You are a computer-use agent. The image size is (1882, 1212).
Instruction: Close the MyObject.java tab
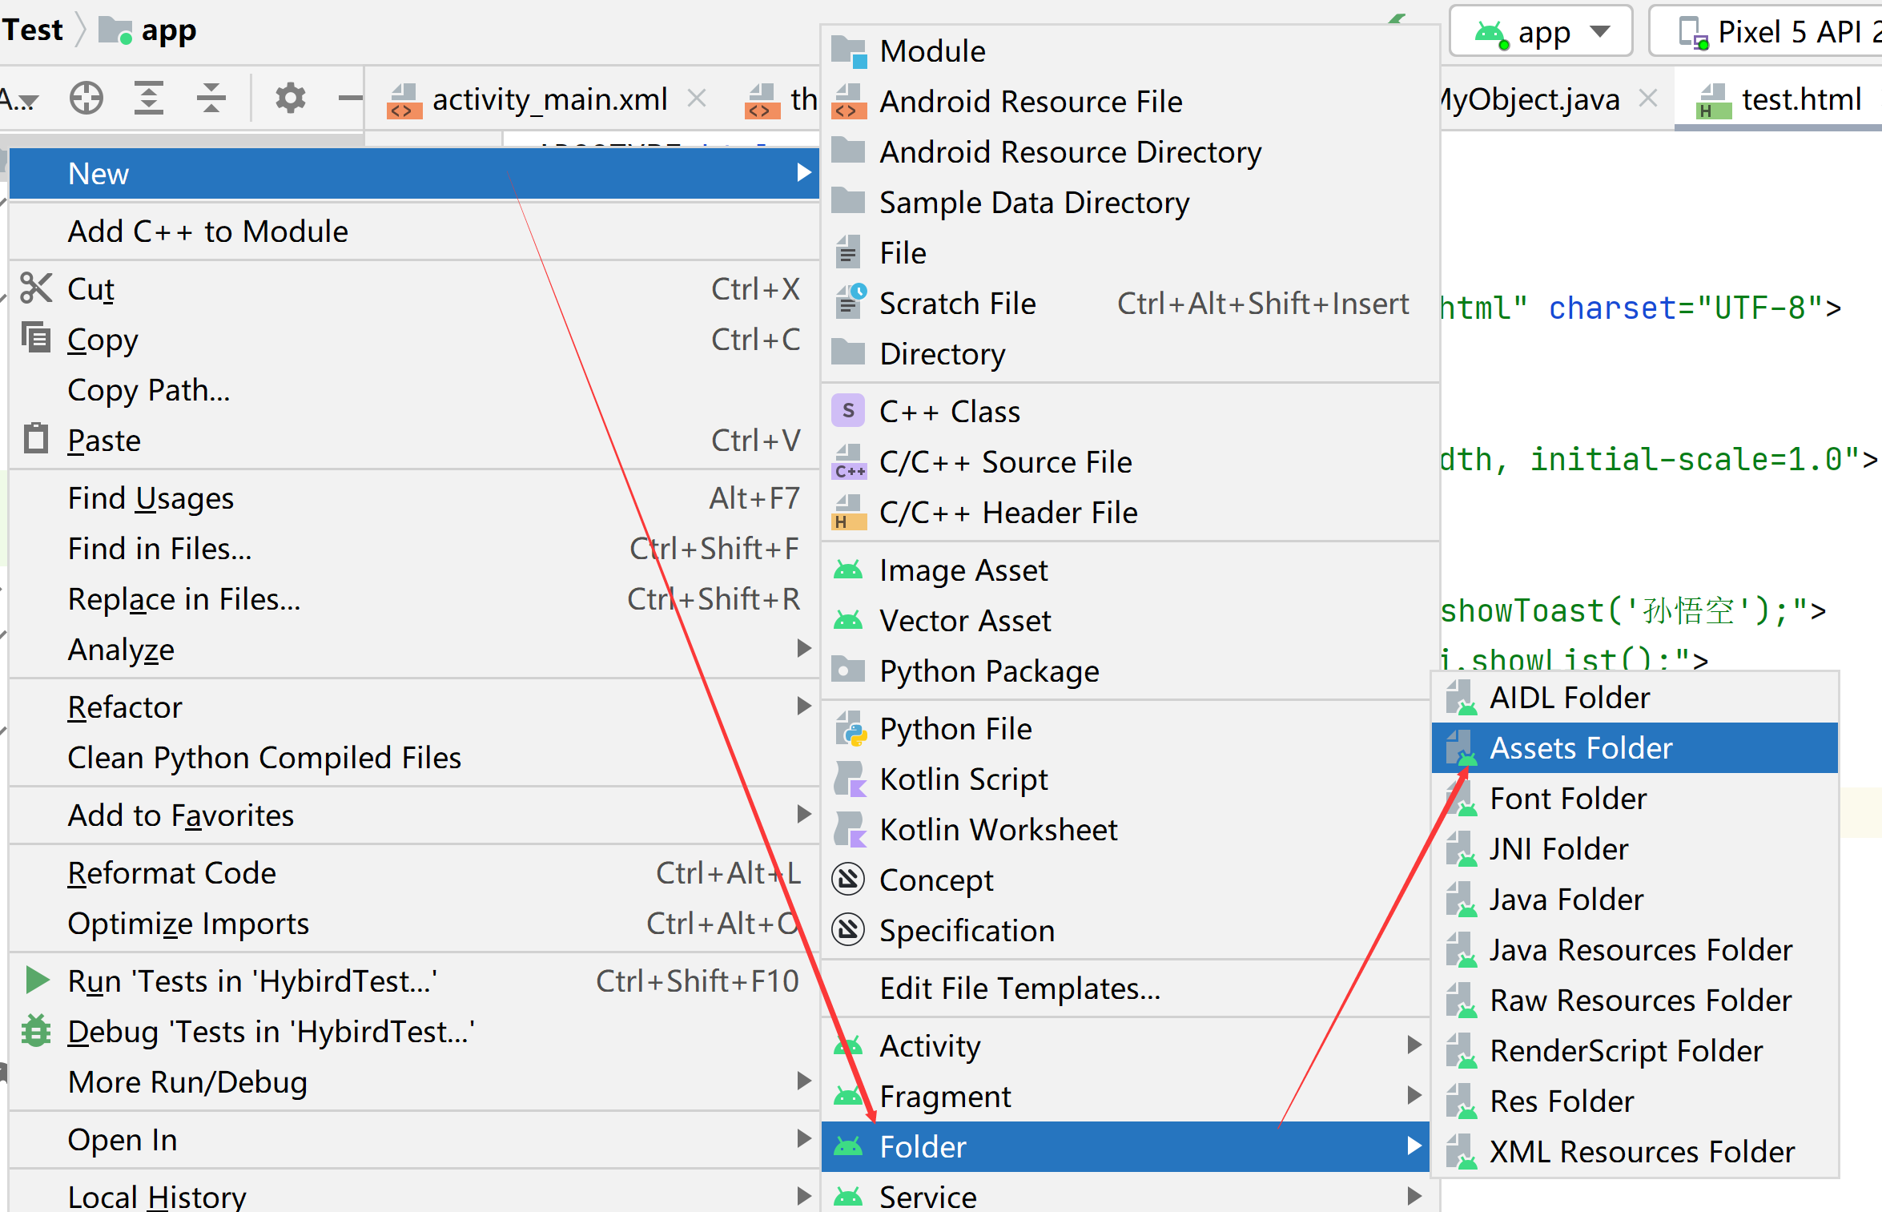1648,99
